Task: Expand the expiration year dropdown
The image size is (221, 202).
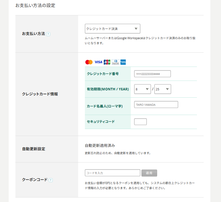Action: [162, 89]
